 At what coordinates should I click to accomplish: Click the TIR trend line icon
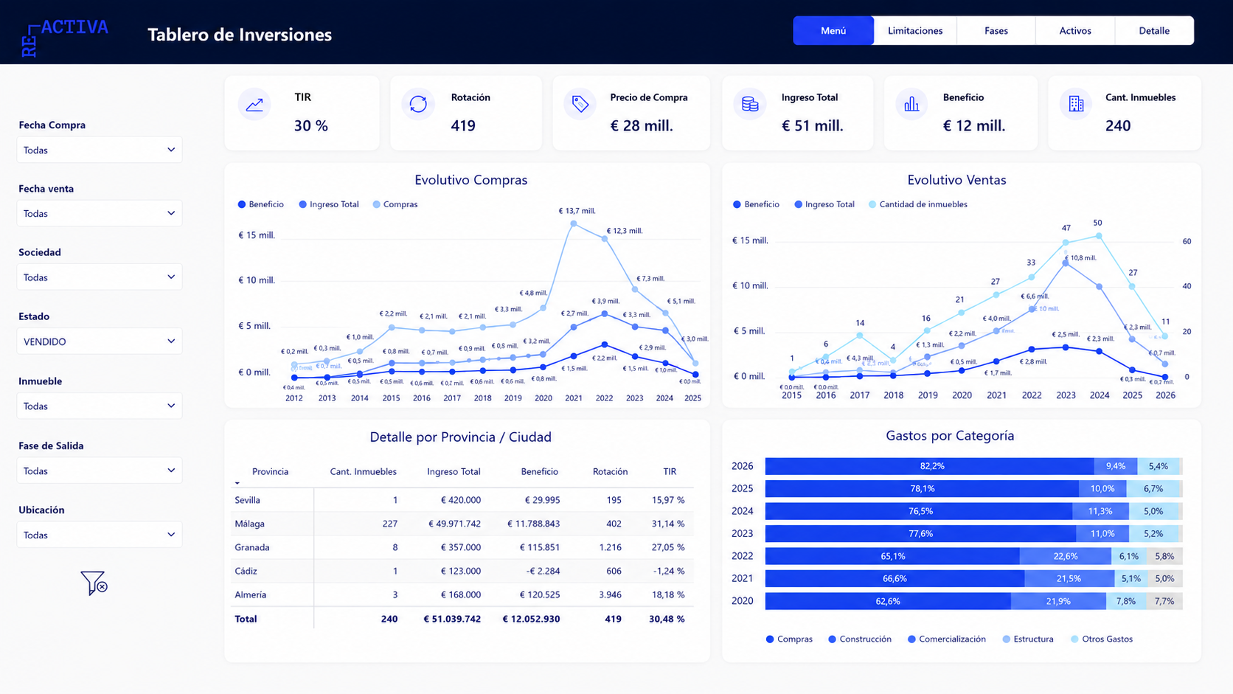(x=254, y=105)
